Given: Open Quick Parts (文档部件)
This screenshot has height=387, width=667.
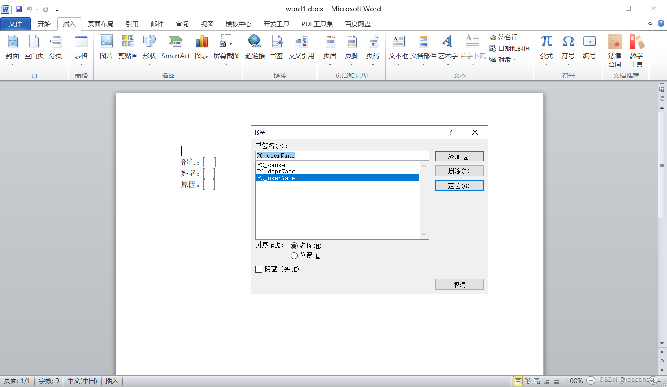Looking at the screenshot, I should tap(423, 50).
